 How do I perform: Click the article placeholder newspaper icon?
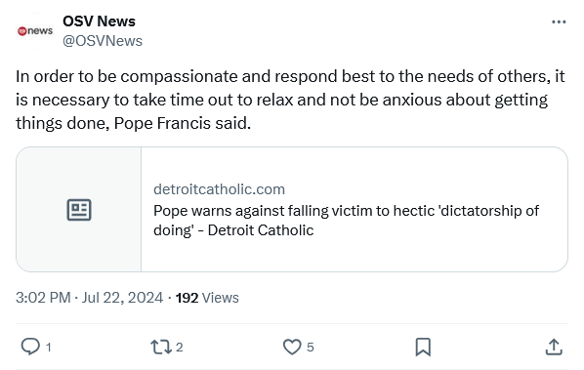(79, 210)
